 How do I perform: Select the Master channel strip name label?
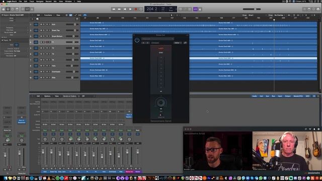point(137,171)
